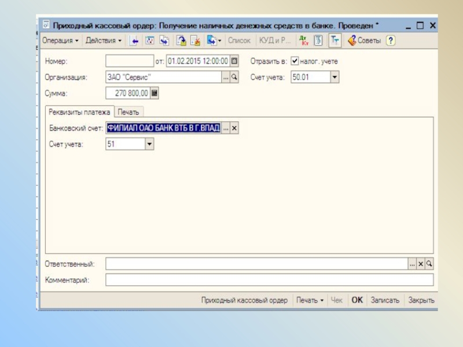Open the Операция menu
Image resolution: width=463 pixels, height=347 pixels.
point(60,40)
